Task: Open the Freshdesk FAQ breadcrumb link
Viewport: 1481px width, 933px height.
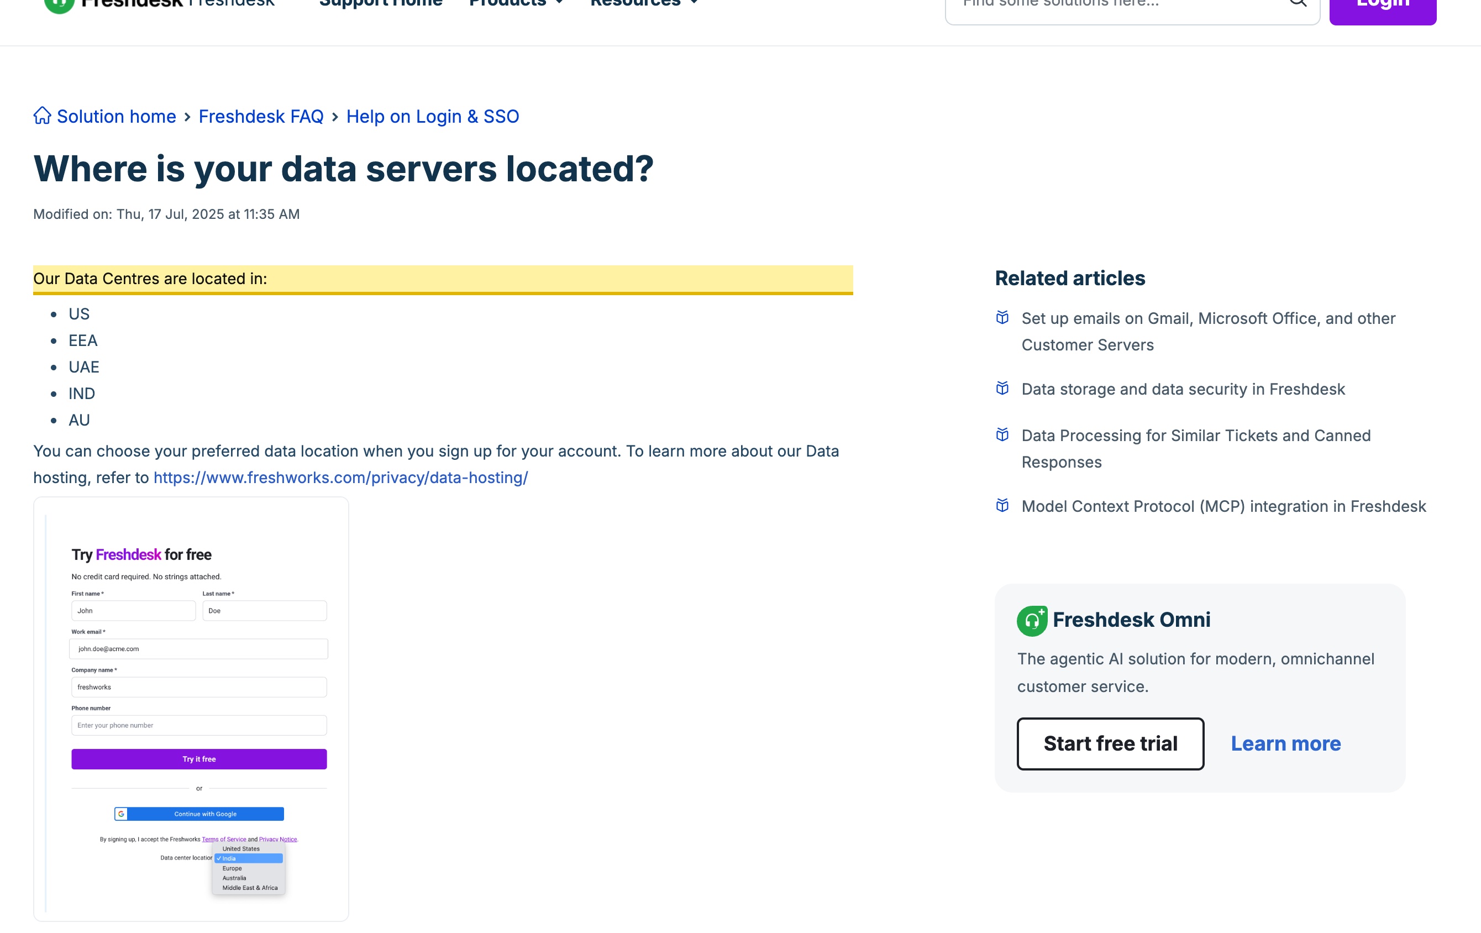Action: [x=261, y=116]
